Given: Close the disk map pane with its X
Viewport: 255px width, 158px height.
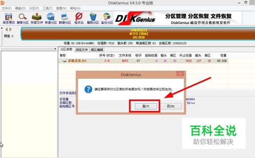Looking at the screenshot, I should click(x=2, y=28).
